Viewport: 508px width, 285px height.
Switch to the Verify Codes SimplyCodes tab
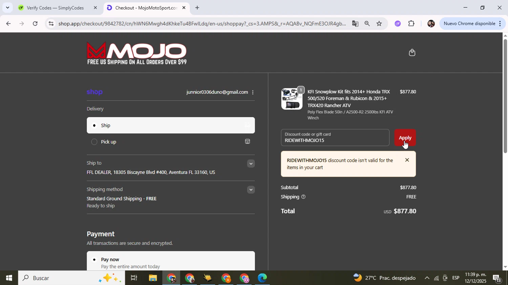click(55, 8)
